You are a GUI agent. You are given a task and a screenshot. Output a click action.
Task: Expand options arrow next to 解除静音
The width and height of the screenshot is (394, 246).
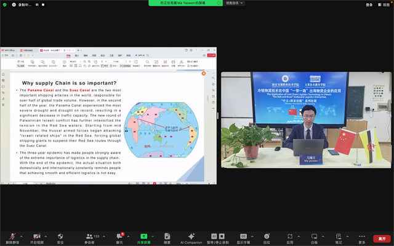click(x=22, y=236)
